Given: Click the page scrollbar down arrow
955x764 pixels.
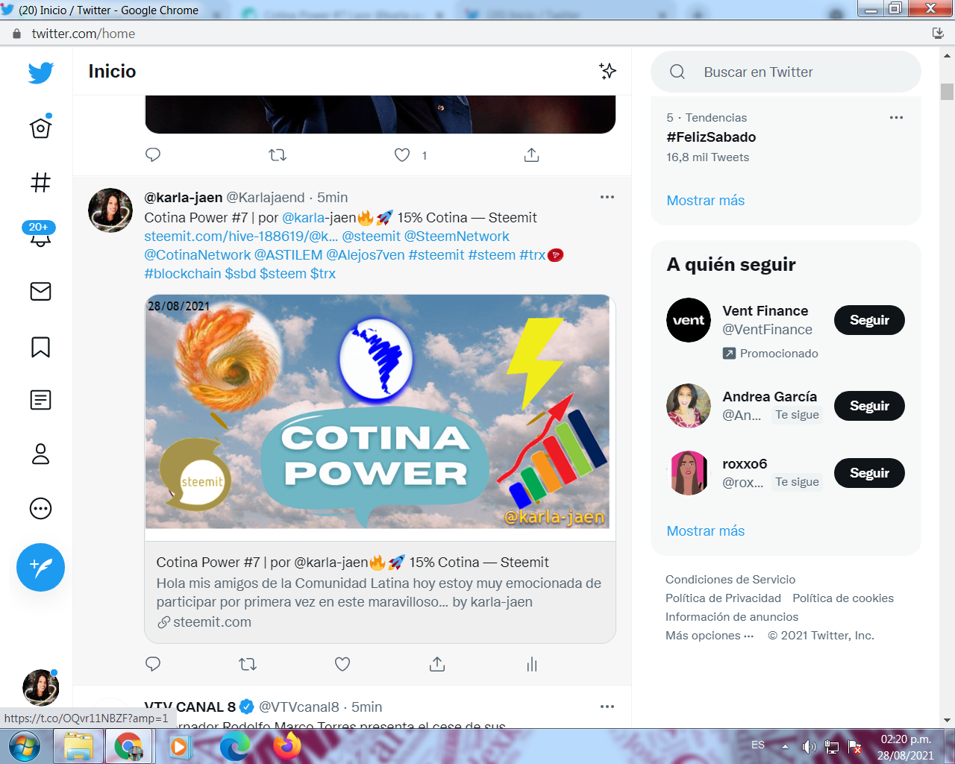Looking at the screenshot, I should coord(948,721).
